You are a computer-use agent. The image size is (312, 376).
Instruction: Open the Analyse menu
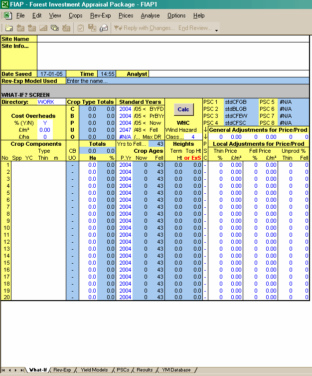150,15
